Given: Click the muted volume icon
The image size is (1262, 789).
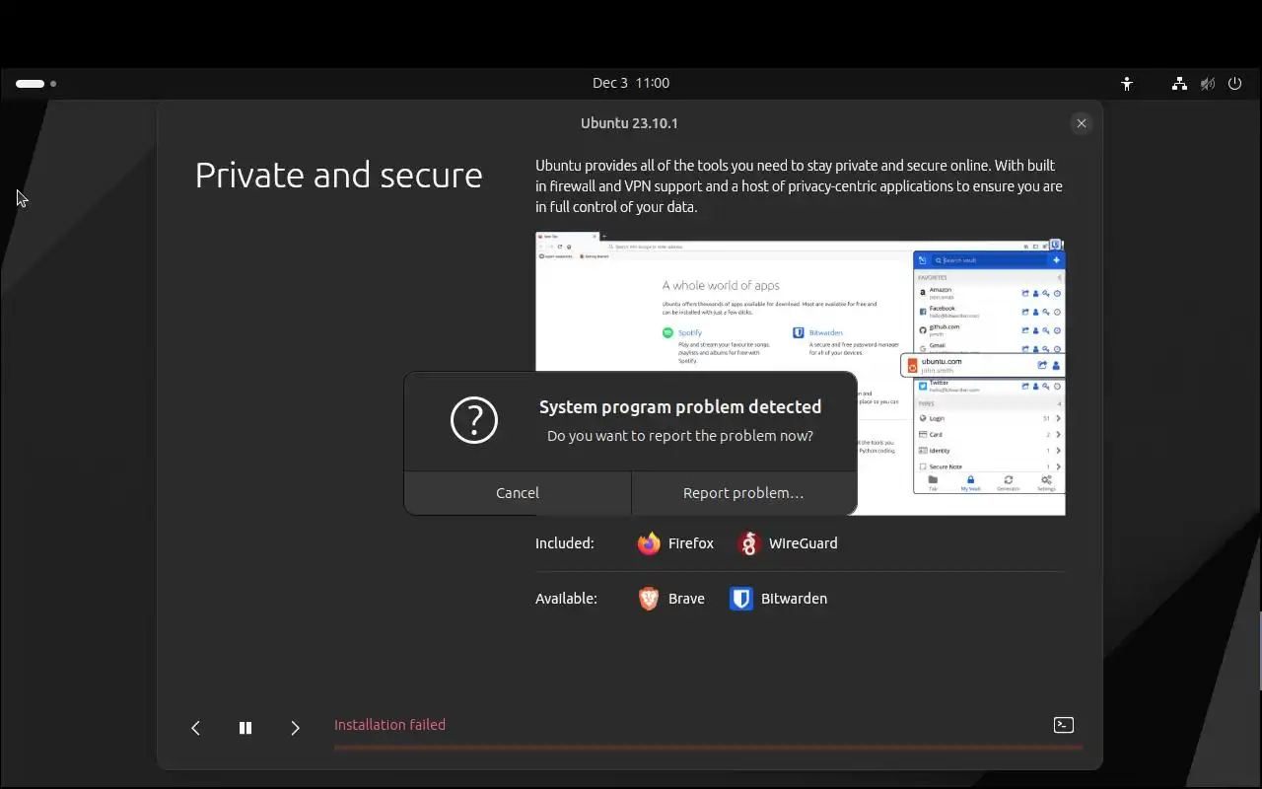Looking at the screenshot, I should (x=1208, y=84).
